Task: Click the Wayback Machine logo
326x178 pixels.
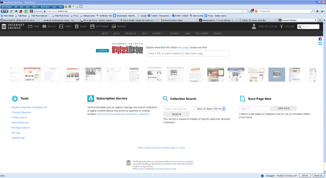Action: [x=127, y=48]
